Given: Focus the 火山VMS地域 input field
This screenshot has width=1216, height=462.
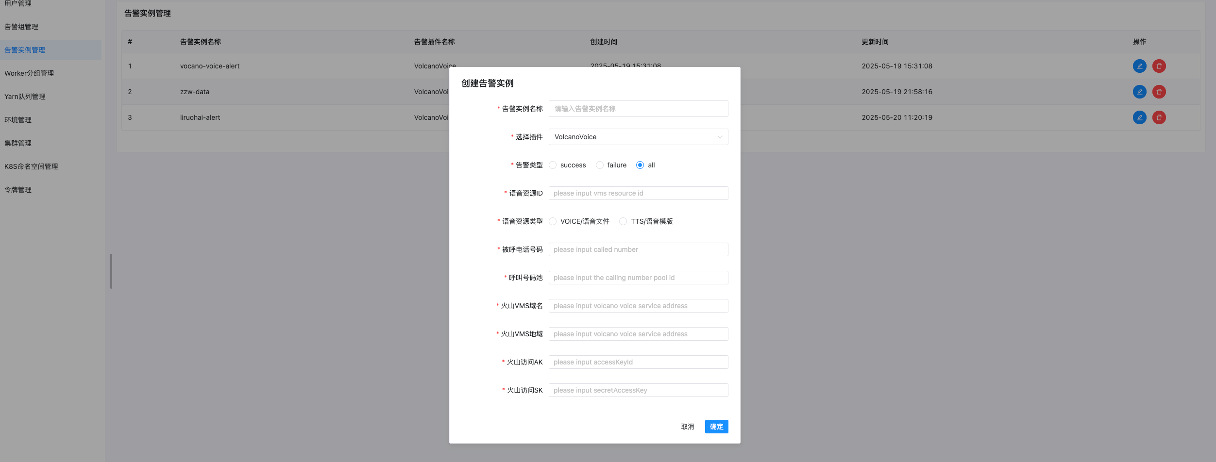Looking at the screenshot, I should (x=638, y=334).
